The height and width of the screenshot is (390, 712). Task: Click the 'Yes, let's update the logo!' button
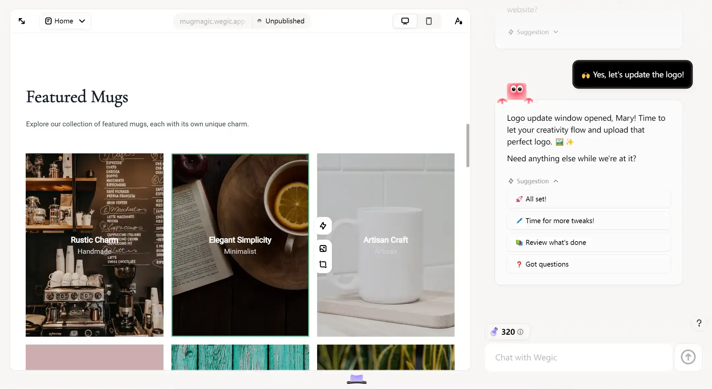click(633, 74)
